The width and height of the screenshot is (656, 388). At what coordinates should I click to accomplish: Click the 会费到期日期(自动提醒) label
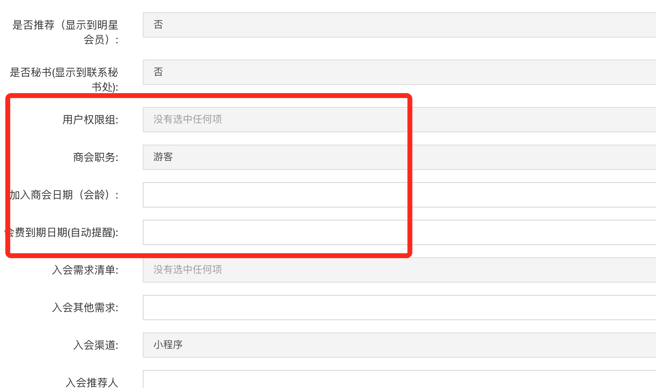coord(64,232)
